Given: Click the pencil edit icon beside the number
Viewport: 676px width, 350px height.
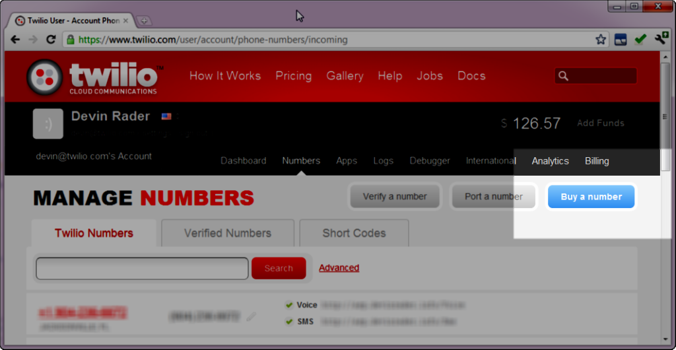Looking at the screenshot, I should (251, 317).
